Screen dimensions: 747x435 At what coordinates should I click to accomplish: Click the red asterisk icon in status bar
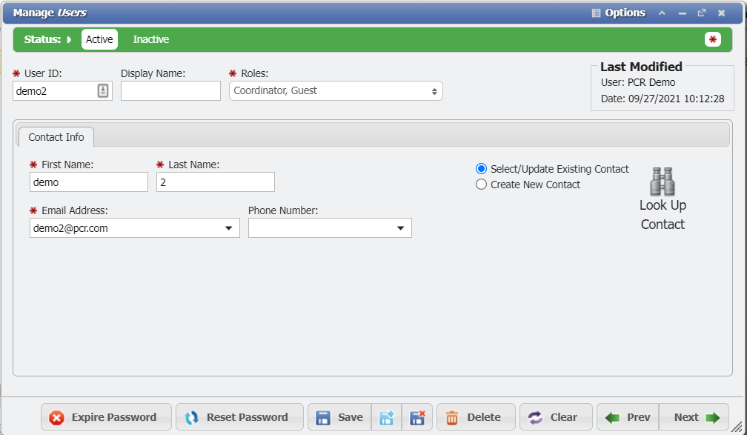pyautogui.click(x=713, y=39)
